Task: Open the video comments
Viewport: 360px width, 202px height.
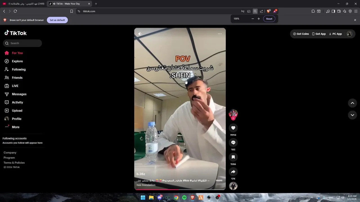Action: tap(233, 143)
